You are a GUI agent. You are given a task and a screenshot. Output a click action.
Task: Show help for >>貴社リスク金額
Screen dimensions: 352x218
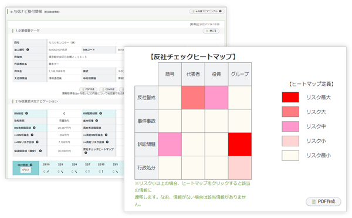tap(107, 142)
